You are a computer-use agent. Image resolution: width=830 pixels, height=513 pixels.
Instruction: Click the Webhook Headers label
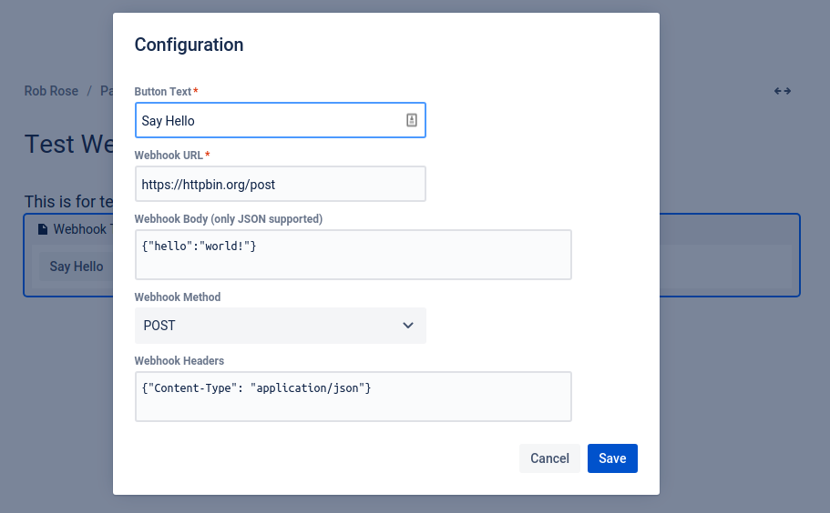click(179, 361)
